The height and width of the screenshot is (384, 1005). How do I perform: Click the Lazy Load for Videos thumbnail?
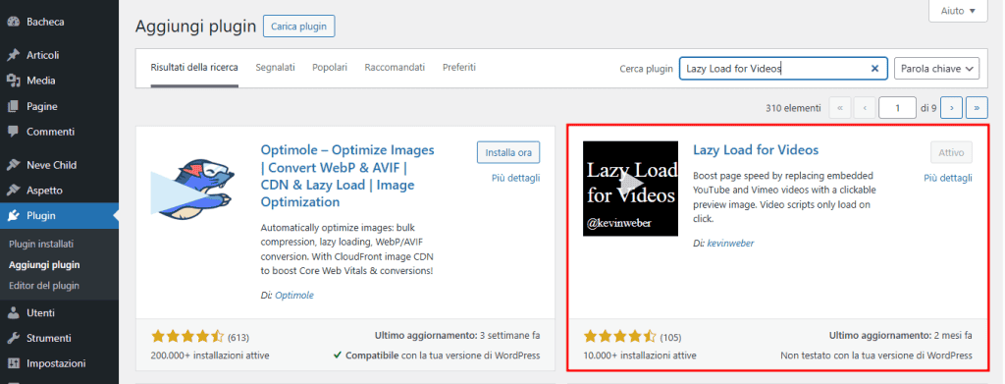coord(631,189)
